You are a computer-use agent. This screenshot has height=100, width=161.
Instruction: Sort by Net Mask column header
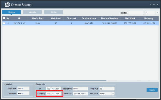click(130, 19)
